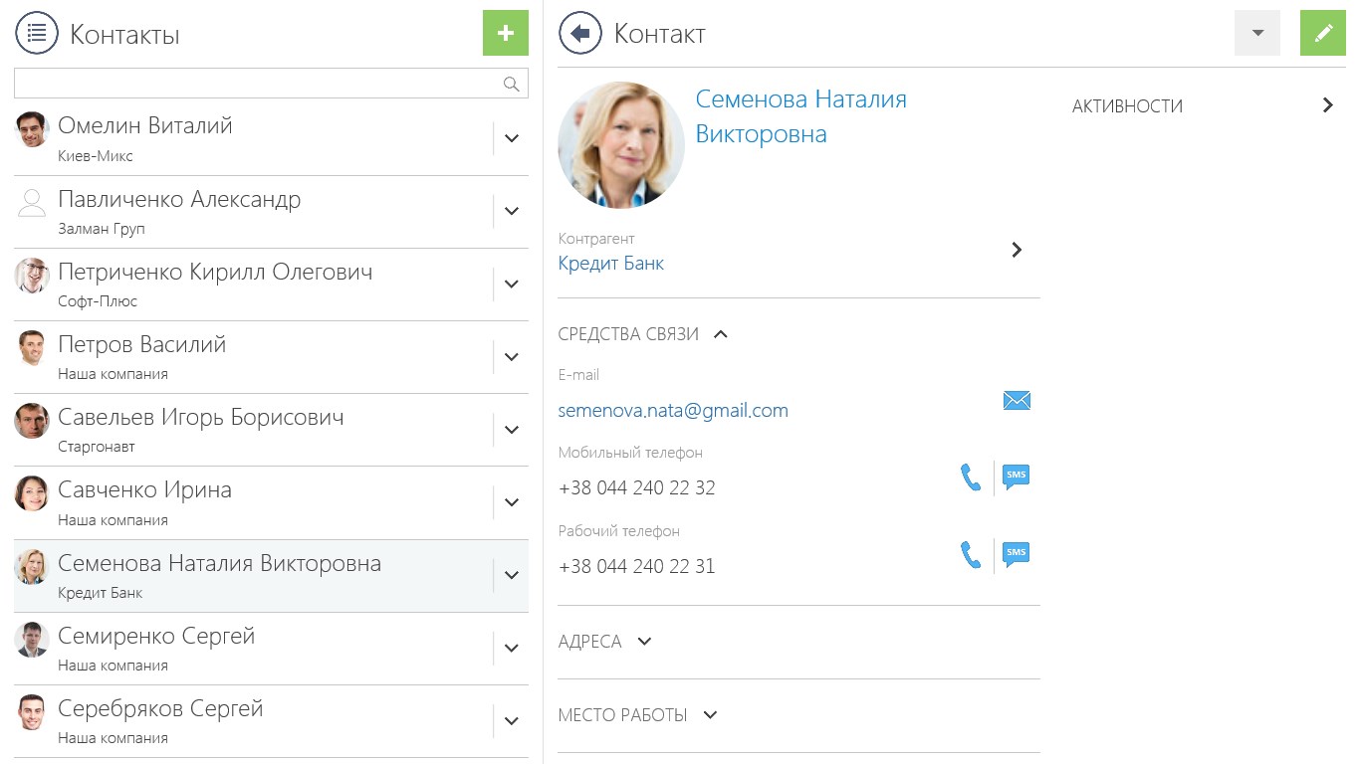Call the mobile number using the phone icon

[x=971, y=477]
